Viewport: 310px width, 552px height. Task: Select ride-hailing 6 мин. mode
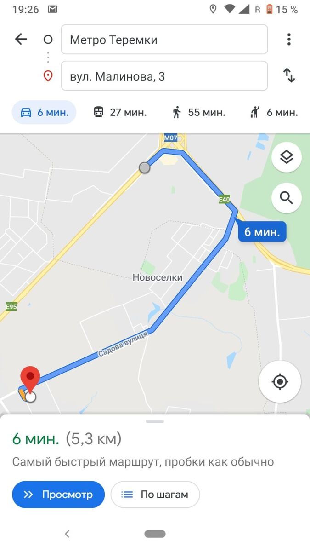coord(274,112)
